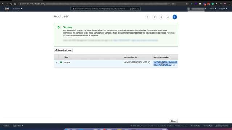Click the browser forward arrow
Viewport: 232px width, 130px height.
point(7,4)
